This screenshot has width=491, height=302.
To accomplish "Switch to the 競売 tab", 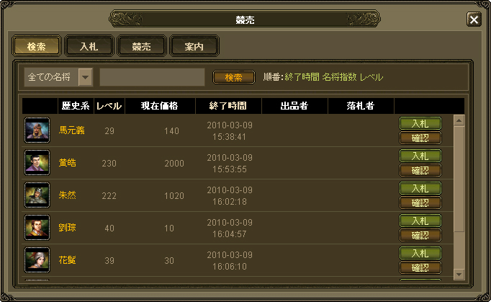I will click(x=142, y=46).
